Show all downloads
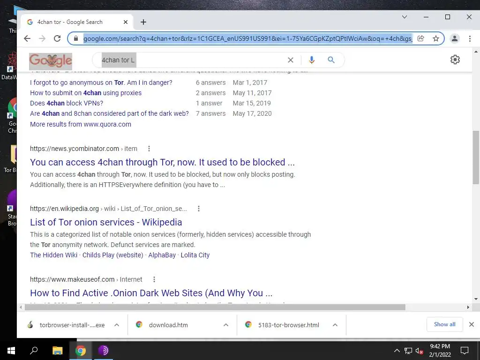The height and width of the screenshot is (360, 480). 444,324
